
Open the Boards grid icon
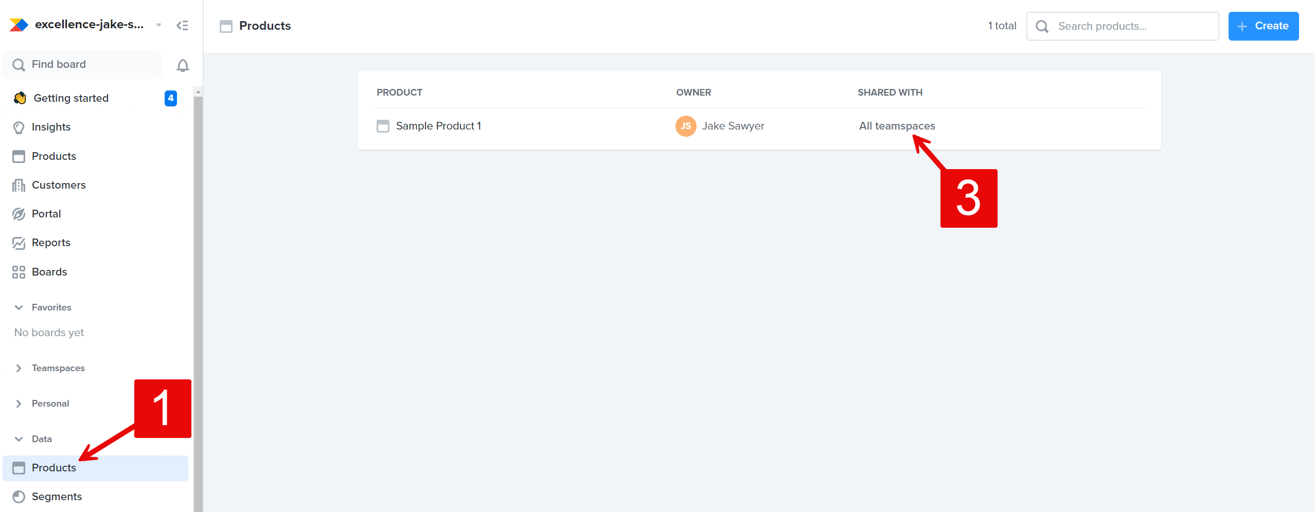19,271
